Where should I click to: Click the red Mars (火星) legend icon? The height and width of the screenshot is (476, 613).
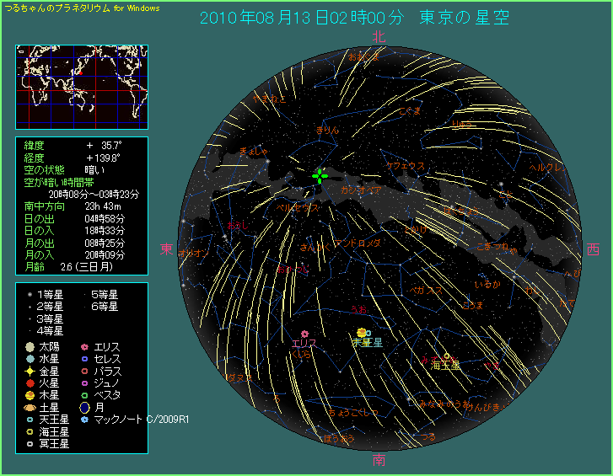point(30,382)
